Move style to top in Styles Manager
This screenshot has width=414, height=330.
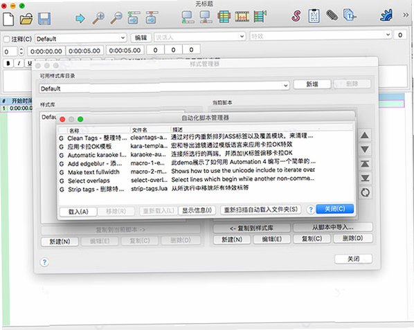365,164
